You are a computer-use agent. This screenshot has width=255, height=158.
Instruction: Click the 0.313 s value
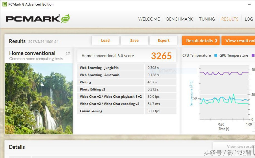pyautogui.click(x=153, y=89)
